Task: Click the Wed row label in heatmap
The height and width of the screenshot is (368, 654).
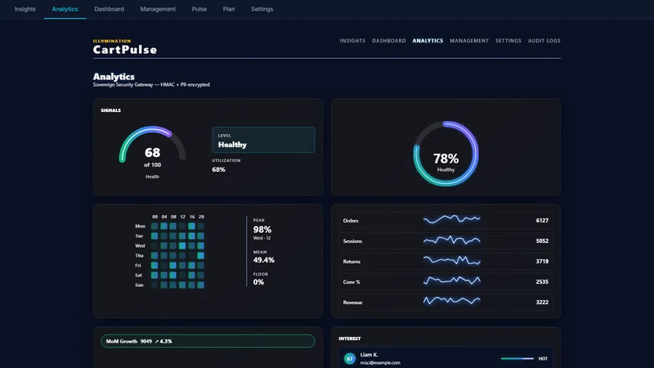Action: (140, 246)
